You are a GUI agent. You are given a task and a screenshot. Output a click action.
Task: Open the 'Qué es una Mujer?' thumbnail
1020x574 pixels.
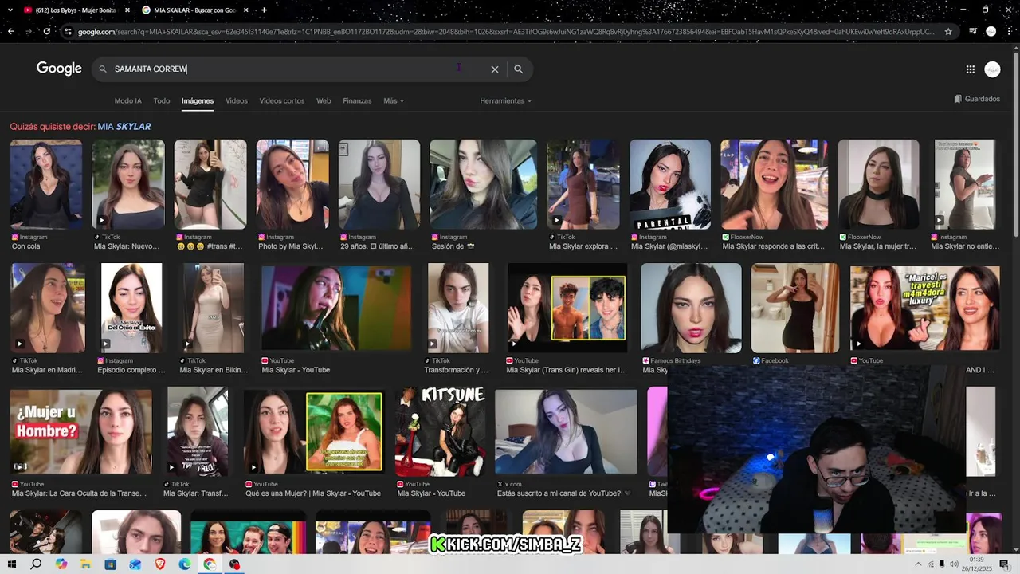tap(313, 431)
